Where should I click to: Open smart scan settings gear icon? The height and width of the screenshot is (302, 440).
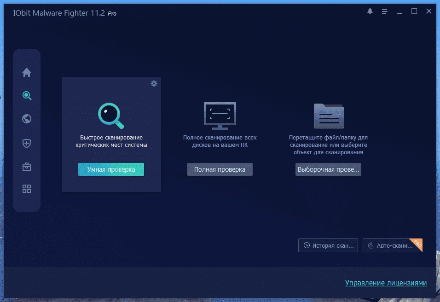[154, 83]
